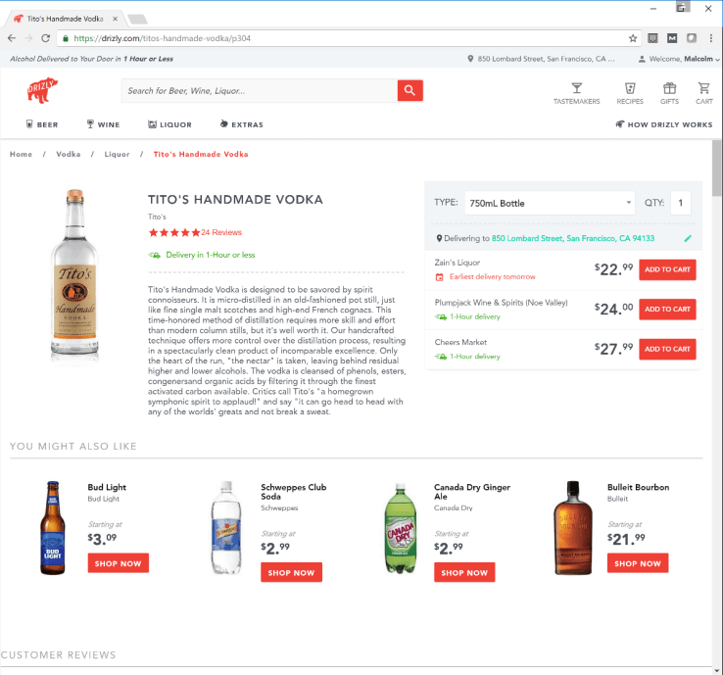723x675 pixels.
Task: Click the Bud Light bottle thumbnail
Action: click(53, 528)
